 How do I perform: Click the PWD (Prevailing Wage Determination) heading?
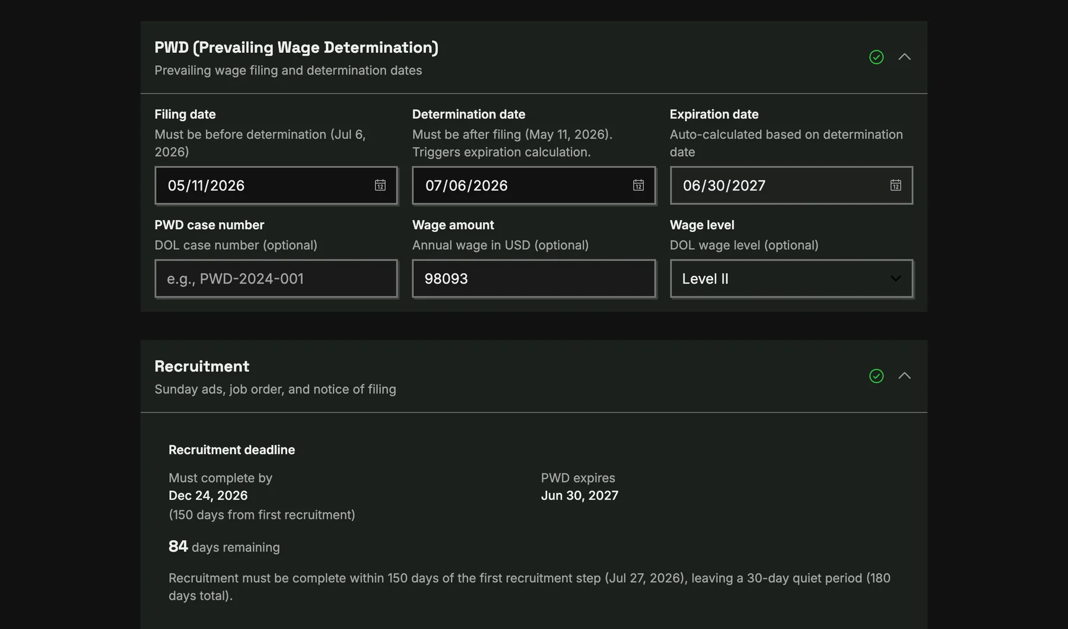(297, 47)
